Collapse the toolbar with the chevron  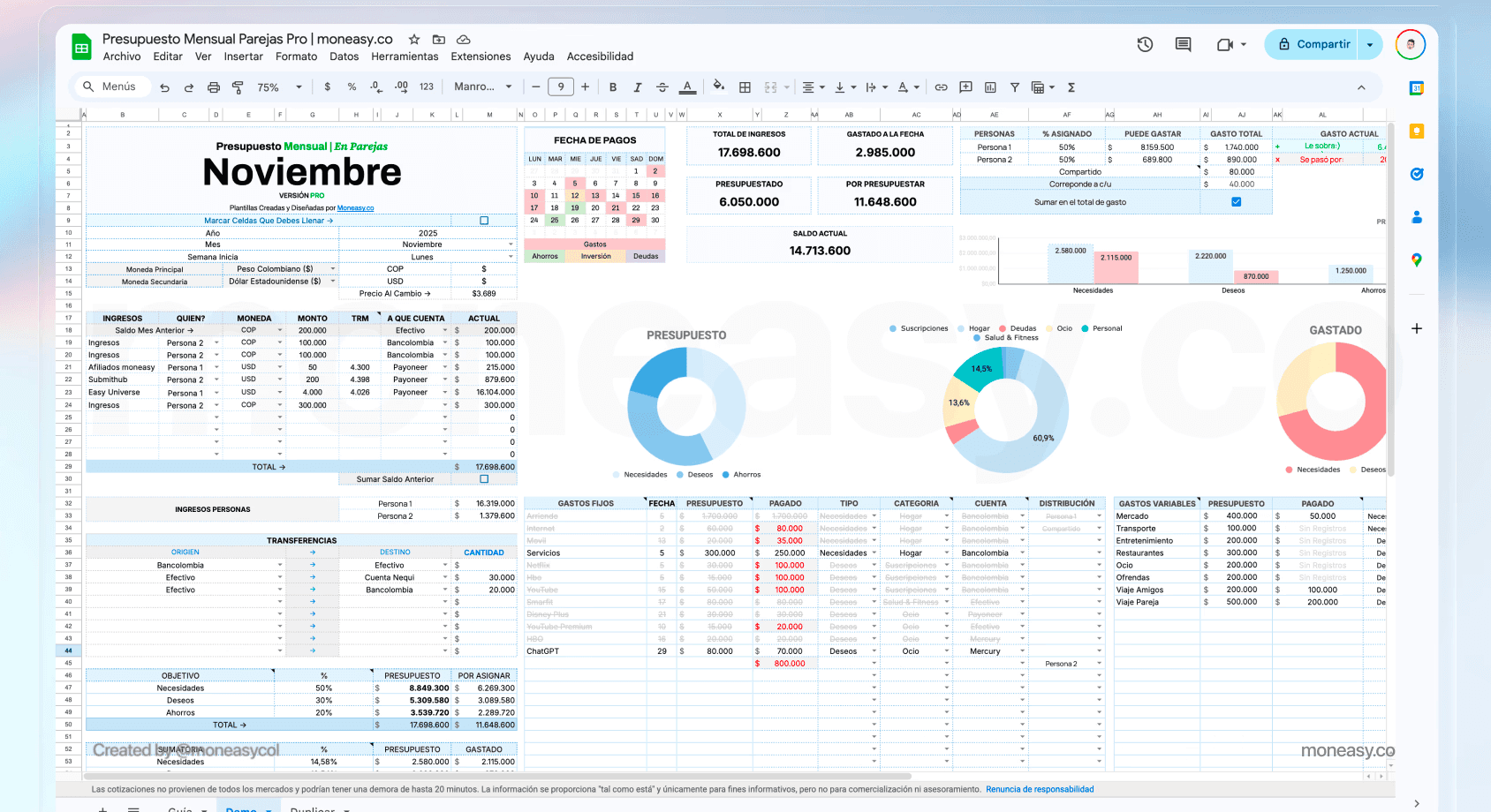pyautogui.click(x=1361, y=87)
